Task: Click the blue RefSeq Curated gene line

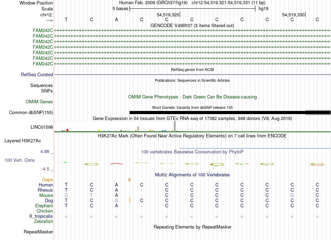Action: (x=193, y=74)
